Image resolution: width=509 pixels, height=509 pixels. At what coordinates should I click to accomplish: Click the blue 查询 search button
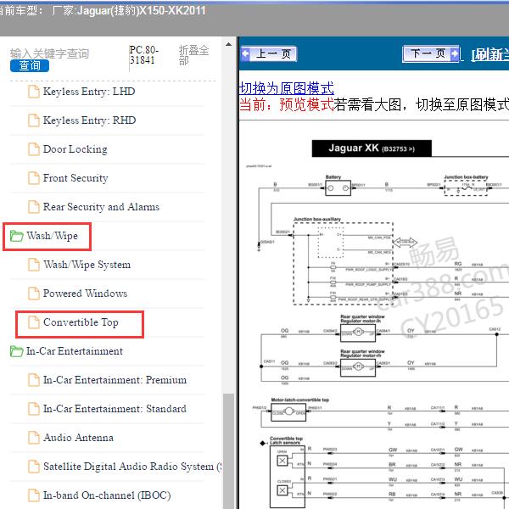pos(30,65)
